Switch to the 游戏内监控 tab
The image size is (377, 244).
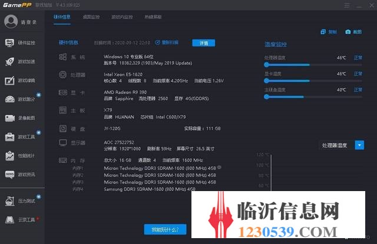point(122,17)
